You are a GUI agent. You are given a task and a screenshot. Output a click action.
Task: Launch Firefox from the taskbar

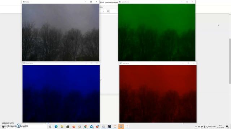[74, 126]
